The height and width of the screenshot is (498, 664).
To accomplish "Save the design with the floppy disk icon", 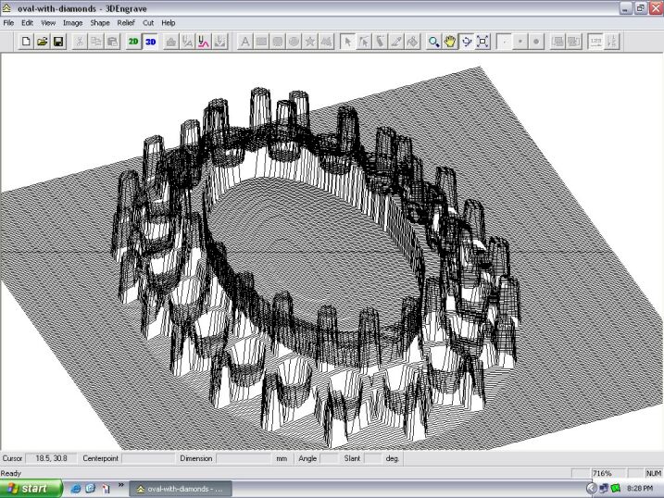I will (57, 42).
